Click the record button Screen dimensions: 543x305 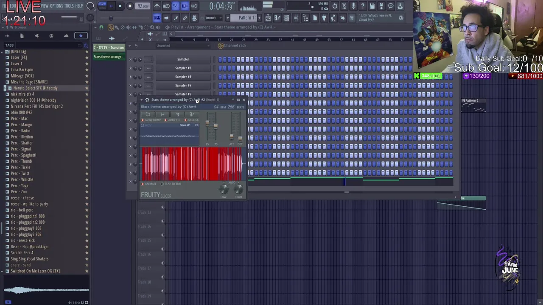130,6
